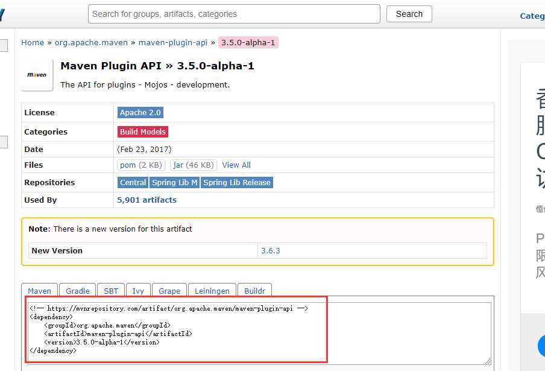Click the Maven Plugin API heading
The image size is (545, 371).
click(x=157, y=66)
